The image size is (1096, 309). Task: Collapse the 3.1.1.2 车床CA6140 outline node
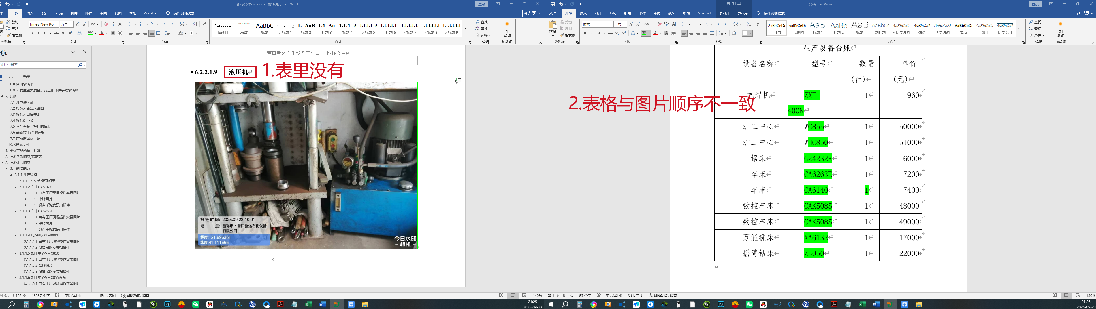(16, 187)
